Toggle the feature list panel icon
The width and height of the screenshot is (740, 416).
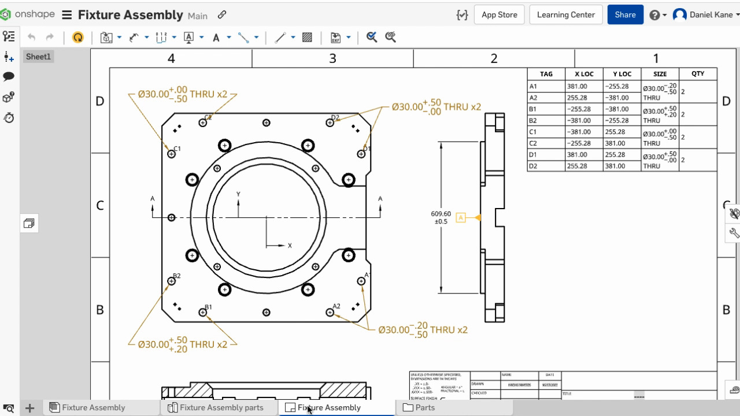[x=9, y=36]
